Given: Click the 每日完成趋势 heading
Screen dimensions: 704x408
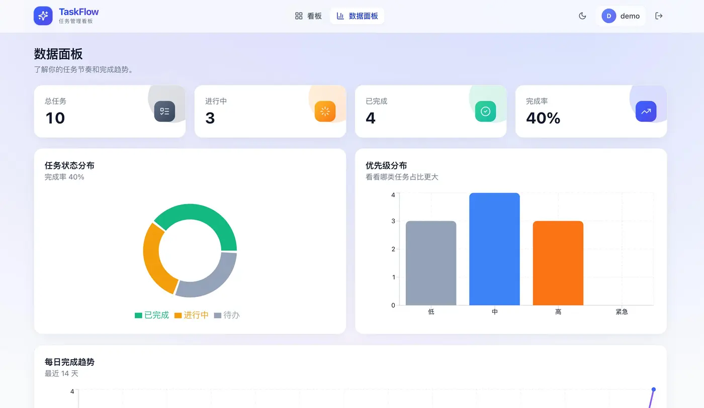Looking at the screenshot, I should click(69, 362).
